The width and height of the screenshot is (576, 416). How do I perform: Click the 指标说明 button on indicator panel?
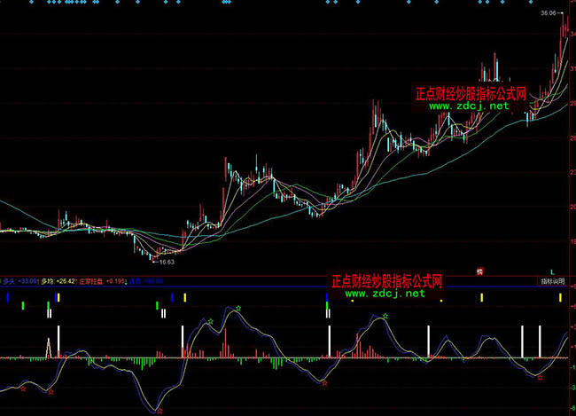coord(551,281)
